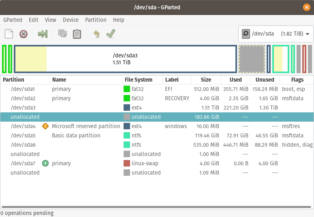Viewport: 314px width, 217px height.
Task: Click the Undo last operation icon
Action: coord(96,34)
